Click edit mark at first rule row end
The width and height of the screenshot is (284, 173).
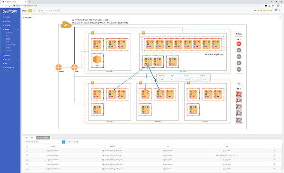pyautogui.click(x=274, y=151)
